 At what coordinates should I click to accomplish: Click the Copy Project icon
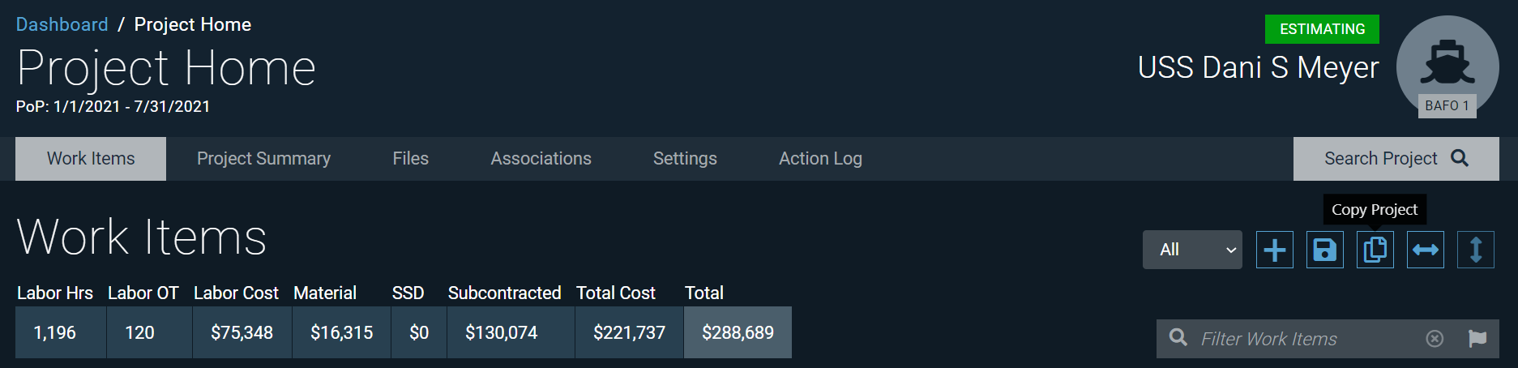tap(1375, 250)
